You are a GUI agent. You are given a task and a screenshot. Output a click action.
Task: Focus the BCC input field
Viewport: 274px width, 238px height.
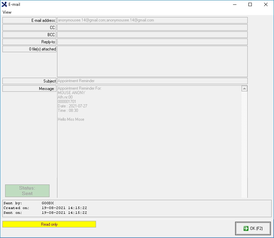pos(152,35)
